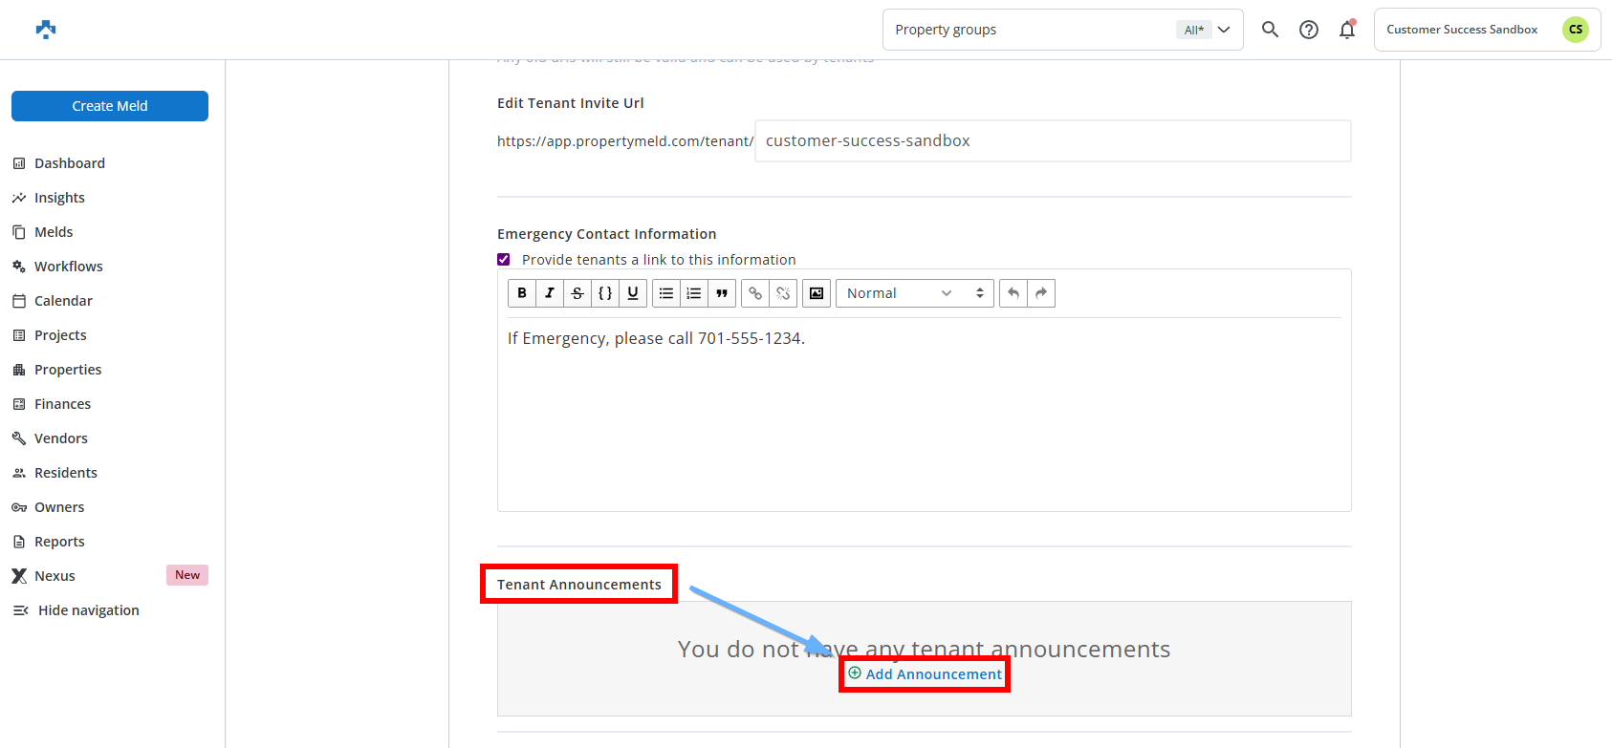Insert an image into the editor
The height and width of the screenshot is (748, 1612).
(817, 293)
